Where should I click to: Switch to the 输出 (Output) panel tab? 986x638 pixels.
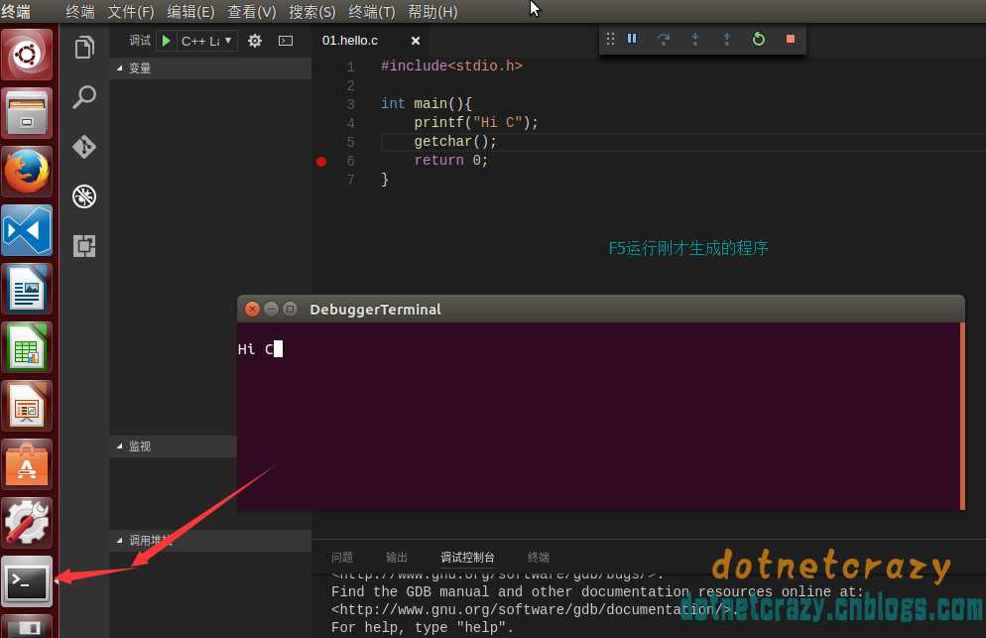point(397,558)
